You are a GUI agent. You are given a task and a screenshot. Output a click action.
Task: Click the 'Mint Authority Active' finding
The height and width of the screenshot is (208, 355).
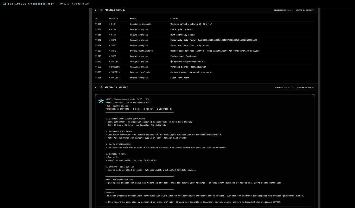[183, 35]
